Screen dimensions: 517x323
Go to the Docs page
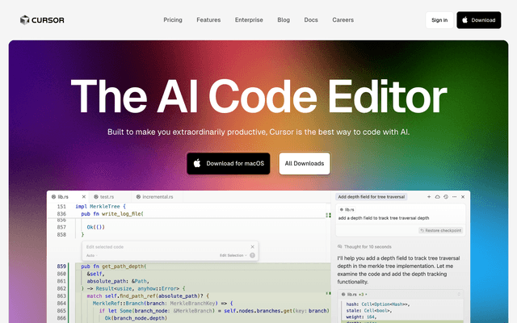tap(311, 20)
